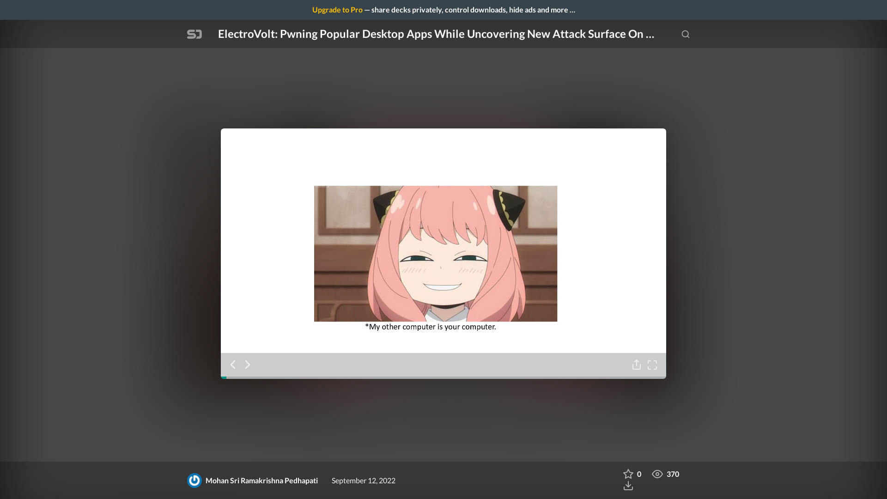
Task: Visit Mohan Sri Ramakrishna Pedhapati's profile
Action: [x=261, y=481]
